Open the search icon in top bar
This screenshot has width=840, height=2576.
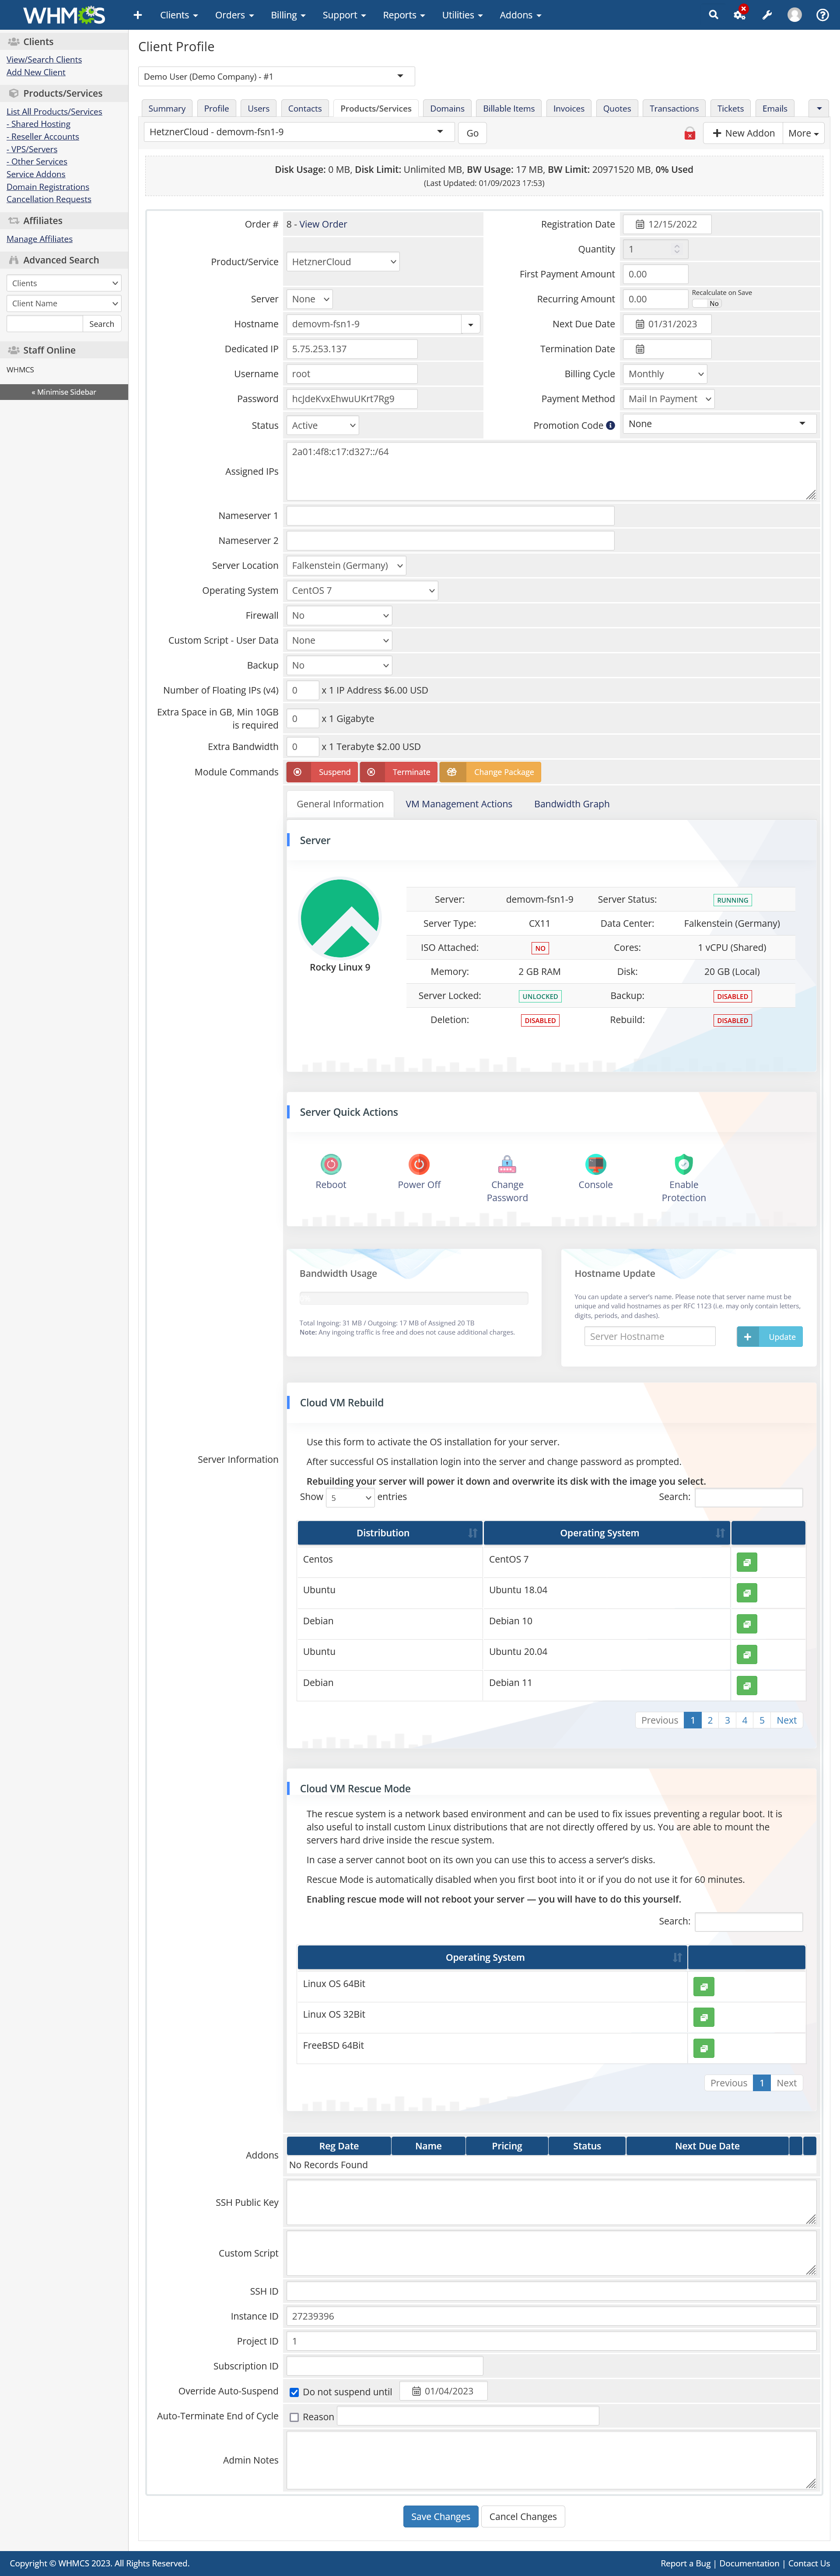(x=713, y=15)
